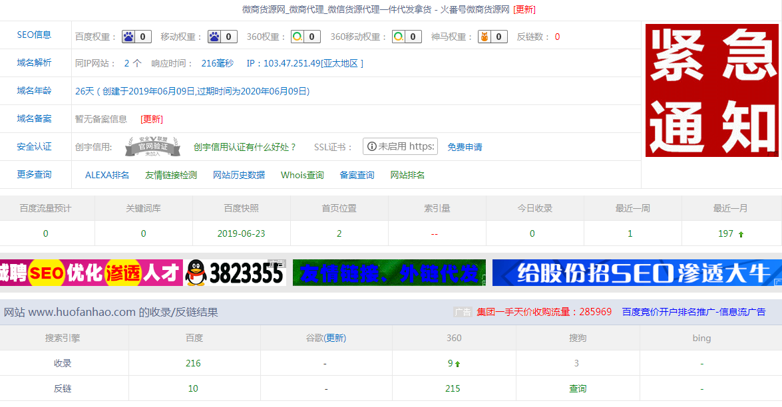The width and height of the screenshot is (782, 407).
Task: Click the 最近一周 value 1
Action: 630,233
